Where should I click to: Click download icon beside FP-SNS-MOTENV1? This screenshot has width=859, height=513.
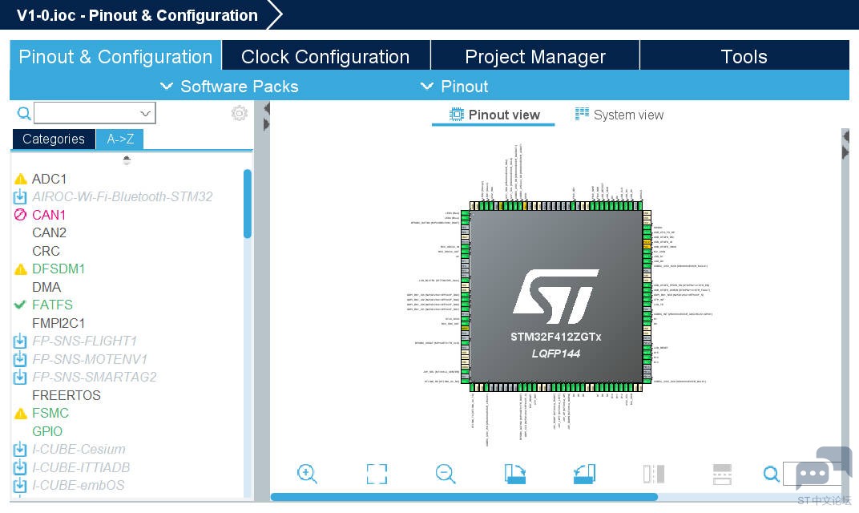20,359
